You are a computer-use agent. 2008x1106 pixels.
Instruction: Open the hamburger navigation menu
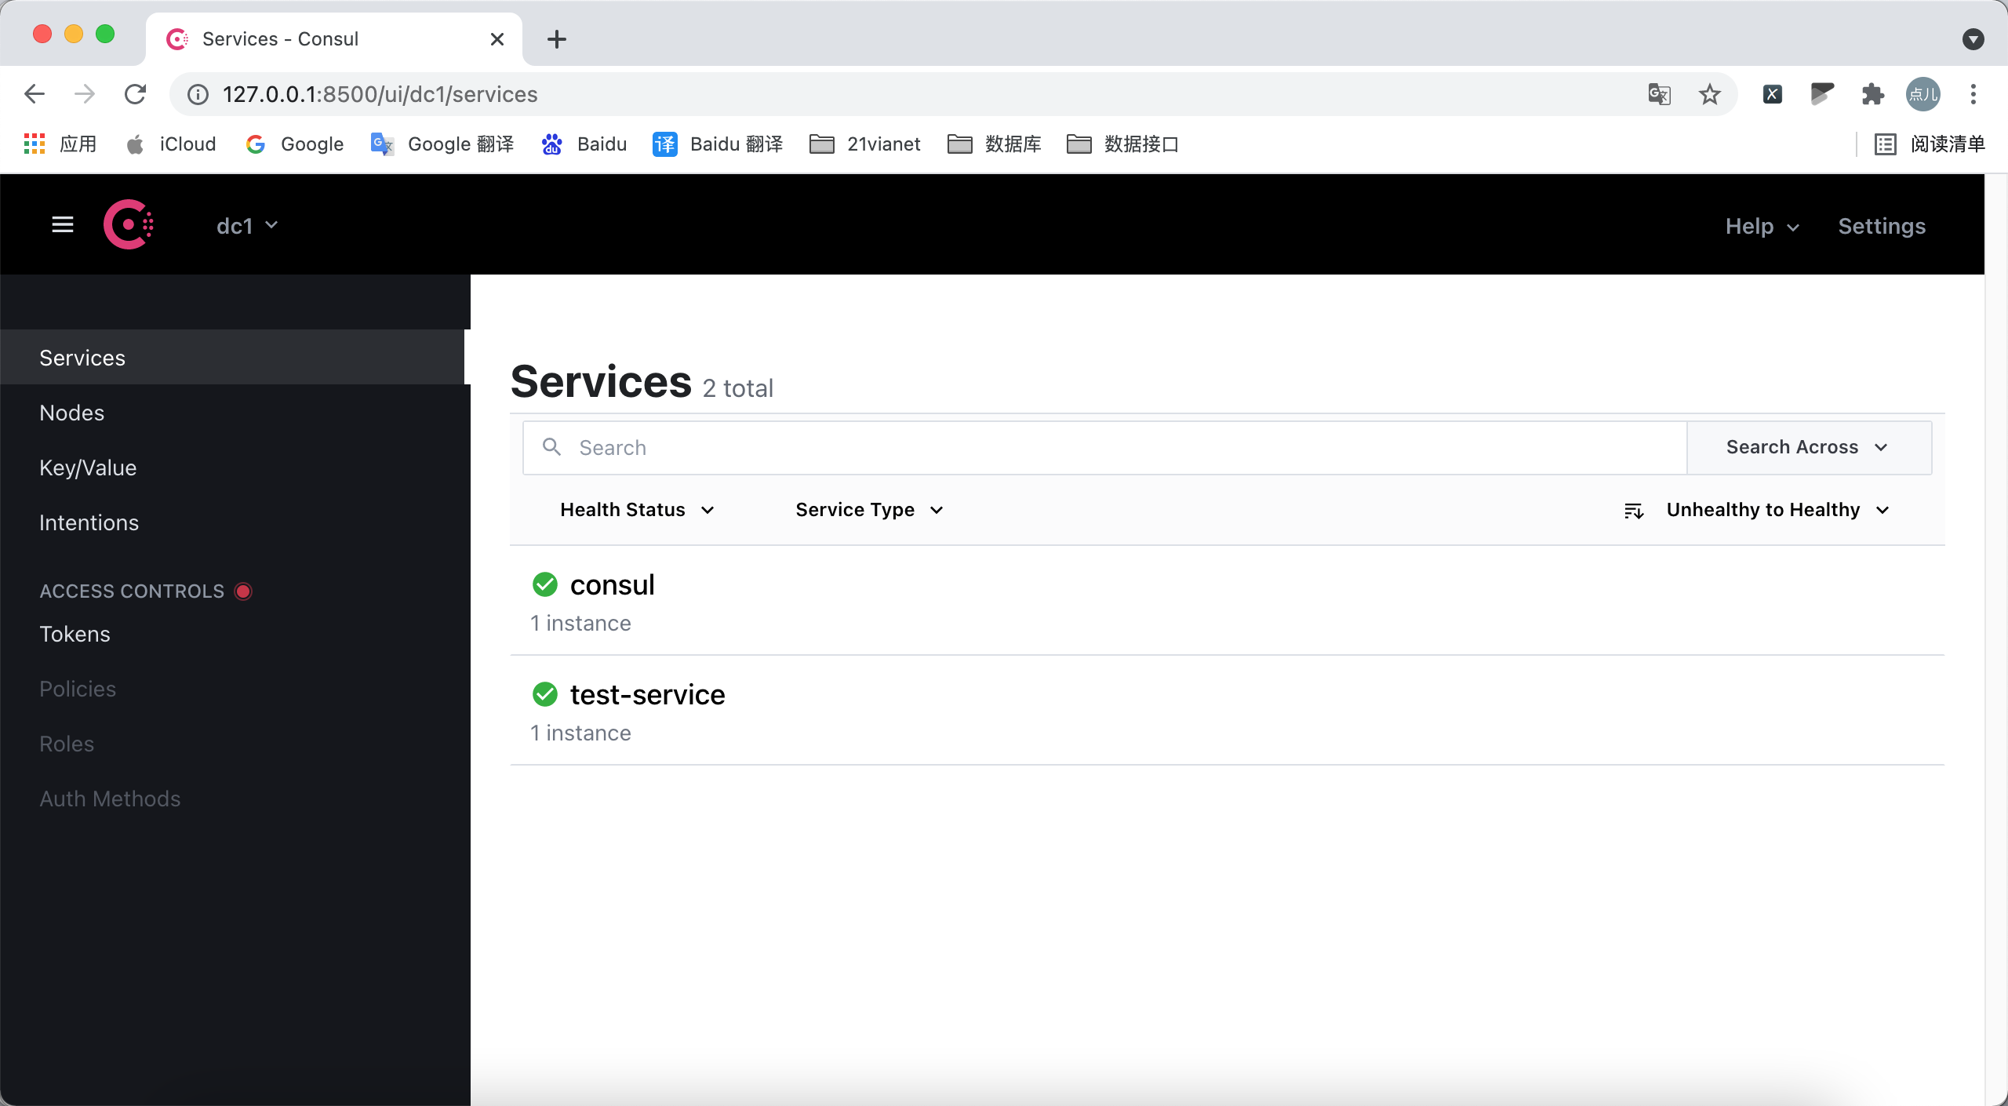pos(63,224)
